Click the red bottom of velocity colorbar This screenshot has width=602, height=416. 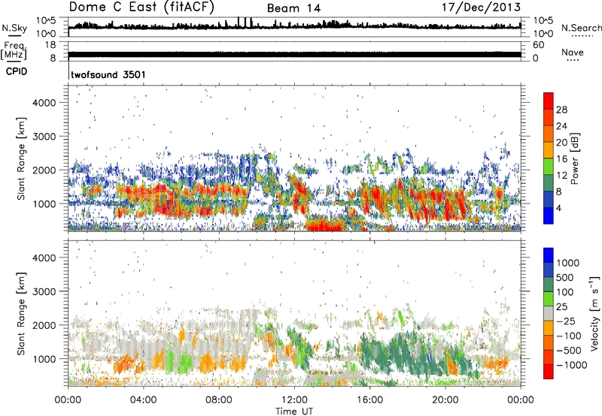tap(549, 372)
